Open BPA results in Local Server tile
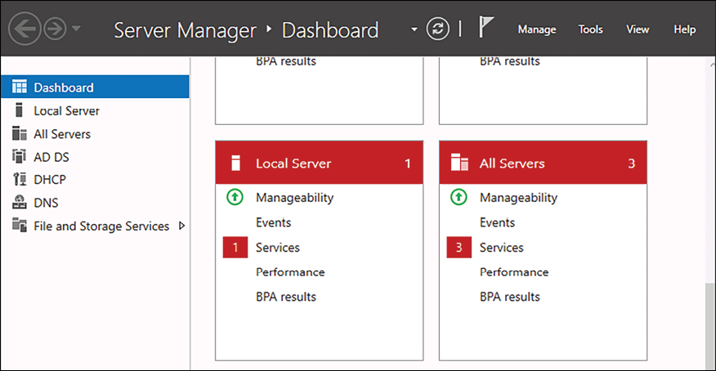 [x=286, y=297]
